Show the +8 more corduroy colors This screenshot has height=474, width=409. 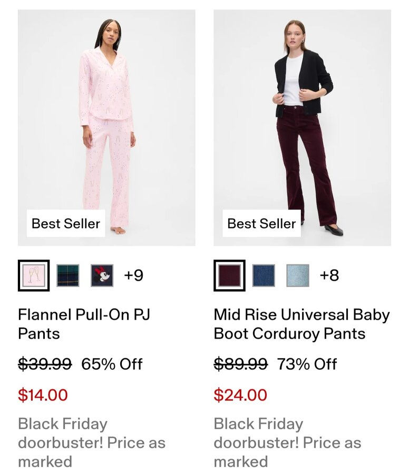click(329, 275)
